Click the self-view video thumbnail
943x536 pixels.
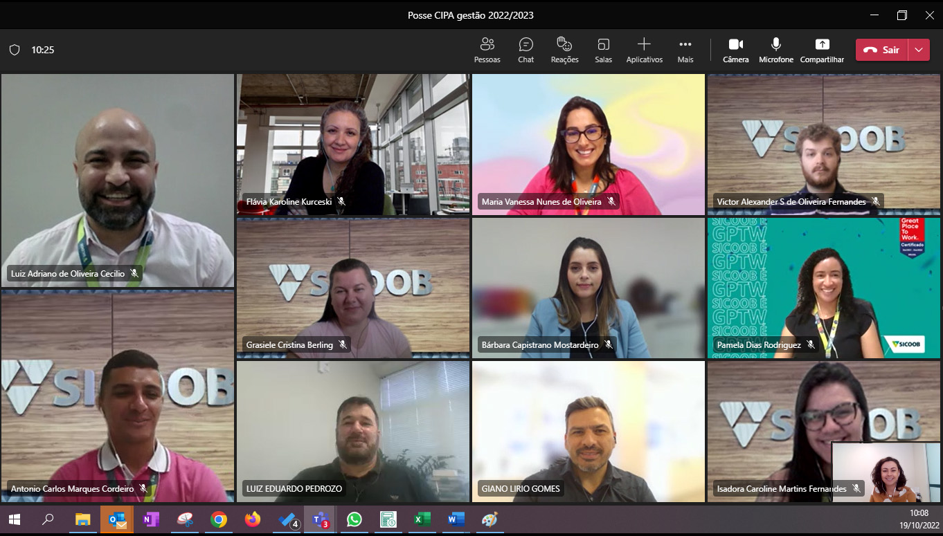886,472
